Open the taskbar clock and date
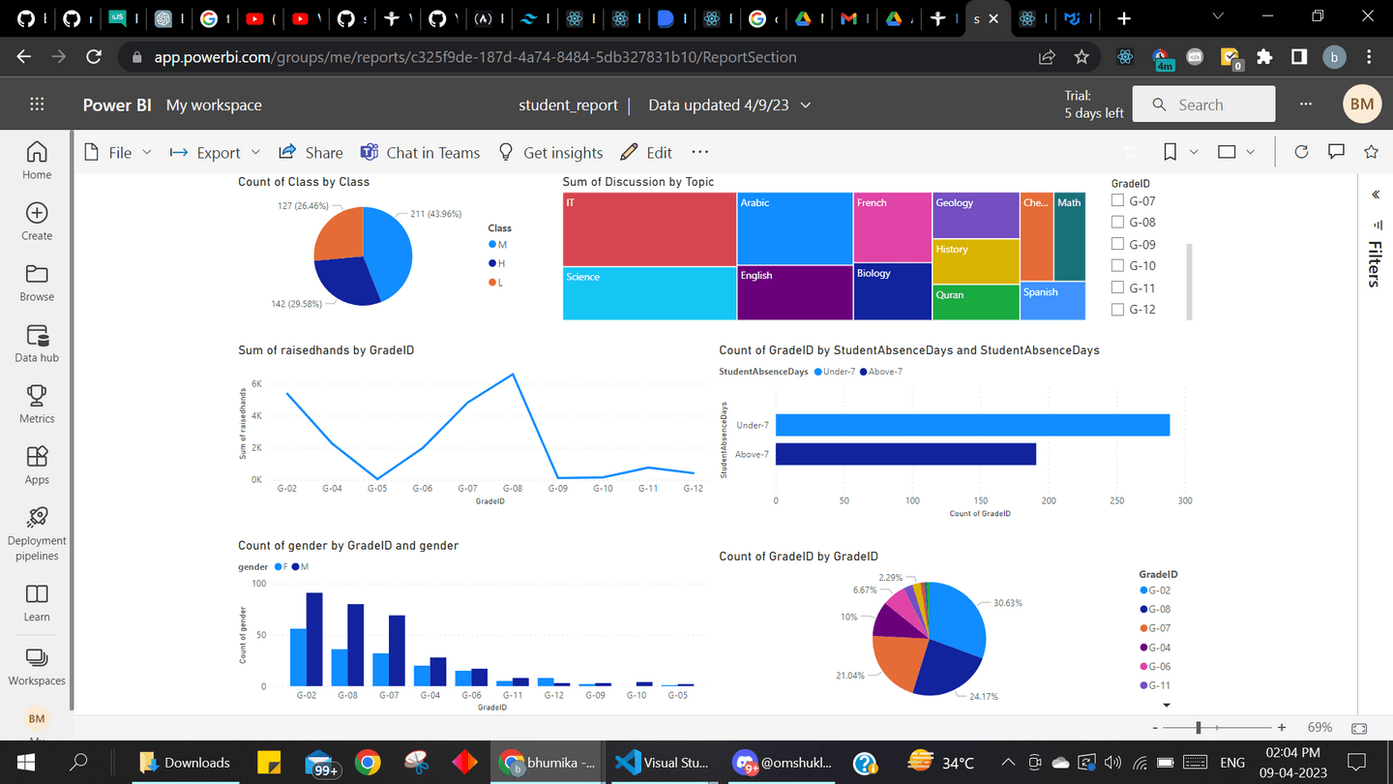Viewport: 1393px width, 784px height. (1291, 762)
